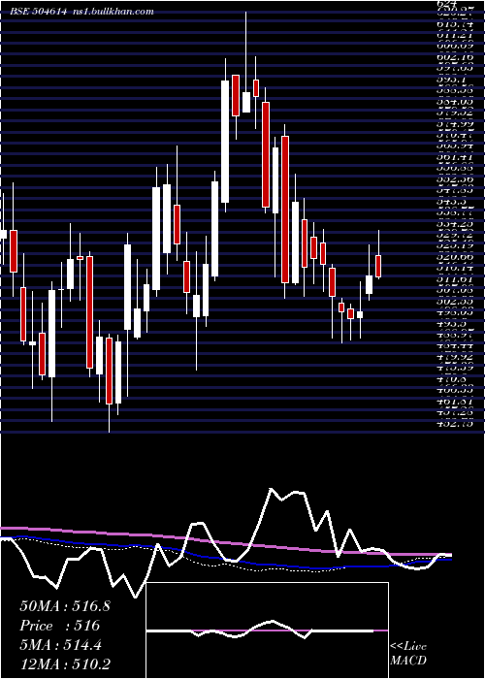This screenshot has height=679, width=485.
Task: Click the 520.66 price axis label
Action: 454,257
